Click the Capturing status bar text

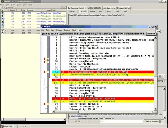[x=8, y=127]
